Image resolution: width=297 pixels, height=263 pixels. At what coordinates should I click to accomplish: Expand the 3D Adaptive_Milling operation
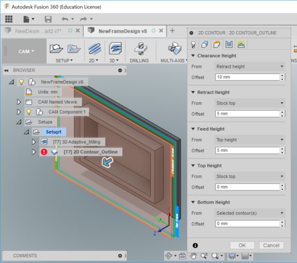(x=34, y=142)
